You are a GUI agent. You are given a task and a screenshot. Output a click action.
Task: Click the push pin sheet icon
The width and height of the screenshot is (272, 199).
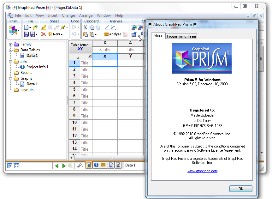(63, 27)
